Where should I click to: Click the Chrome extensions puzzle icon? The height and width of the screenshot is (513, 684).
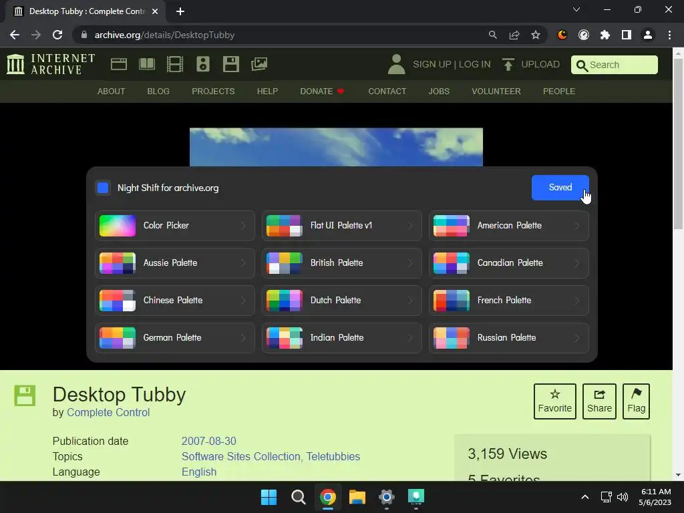(x=605, y=35)
